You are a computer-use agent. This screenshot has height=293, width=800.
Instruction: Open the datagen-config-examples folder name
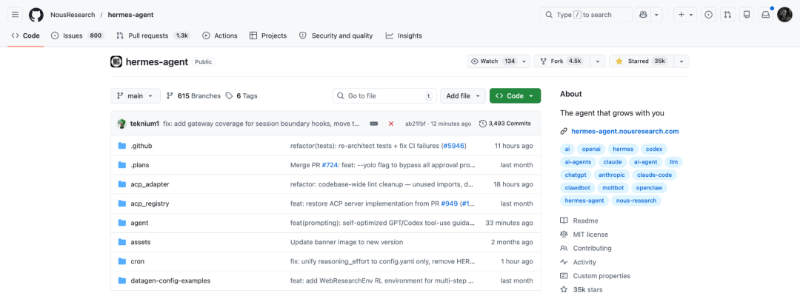click(x=170, y=280)
